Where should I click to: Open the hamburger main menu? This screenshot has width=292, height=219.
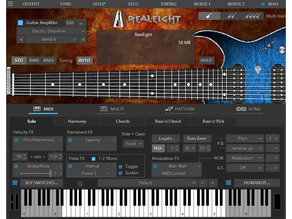(11, 4)
